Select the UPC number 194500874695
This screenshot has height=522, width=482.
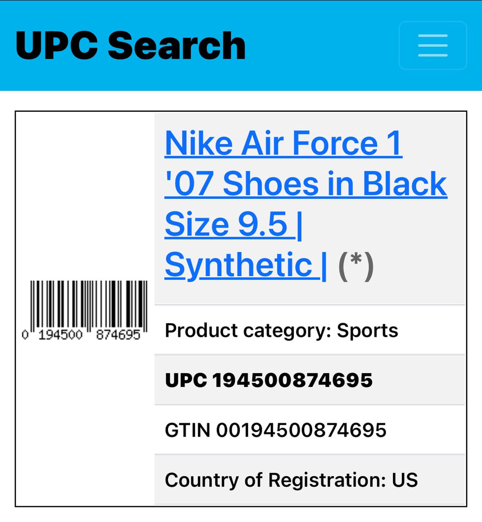pos(293,380)
